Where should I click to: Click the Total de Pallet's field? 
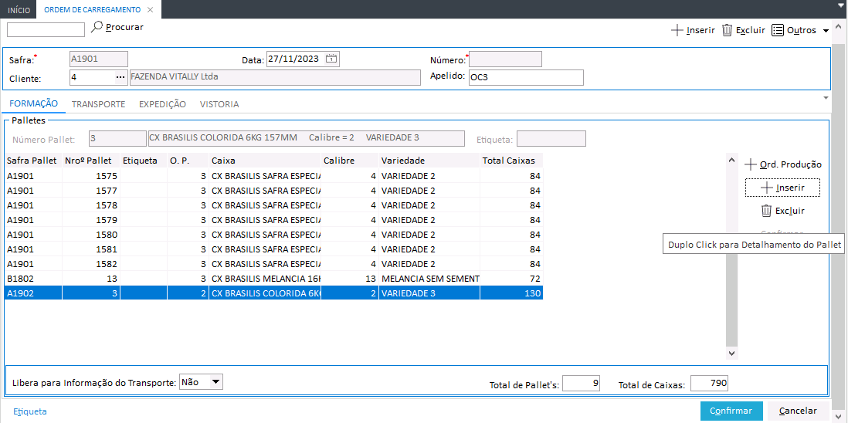tap(582, 384)
